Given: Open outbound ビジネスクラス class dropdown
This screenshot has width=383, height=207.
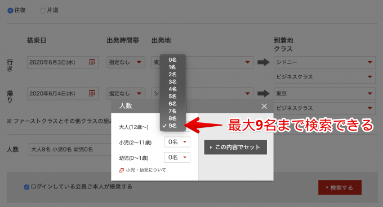Looking at the screenshot, I should click(324, 77).
